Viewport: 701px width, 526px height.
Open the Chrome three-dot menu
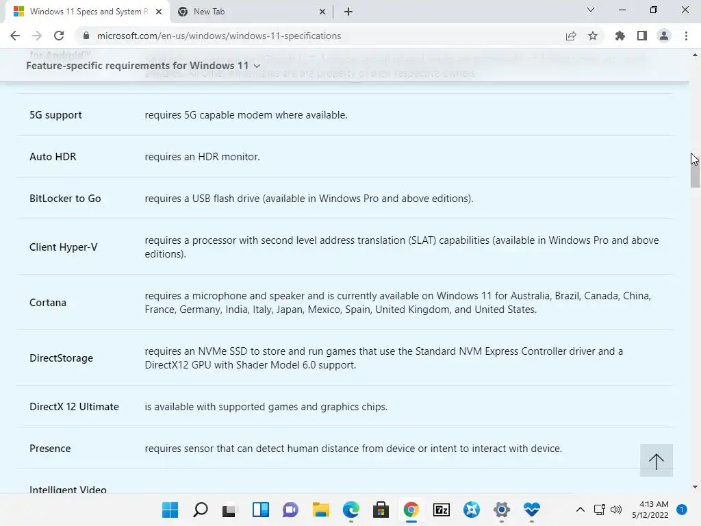686,36
